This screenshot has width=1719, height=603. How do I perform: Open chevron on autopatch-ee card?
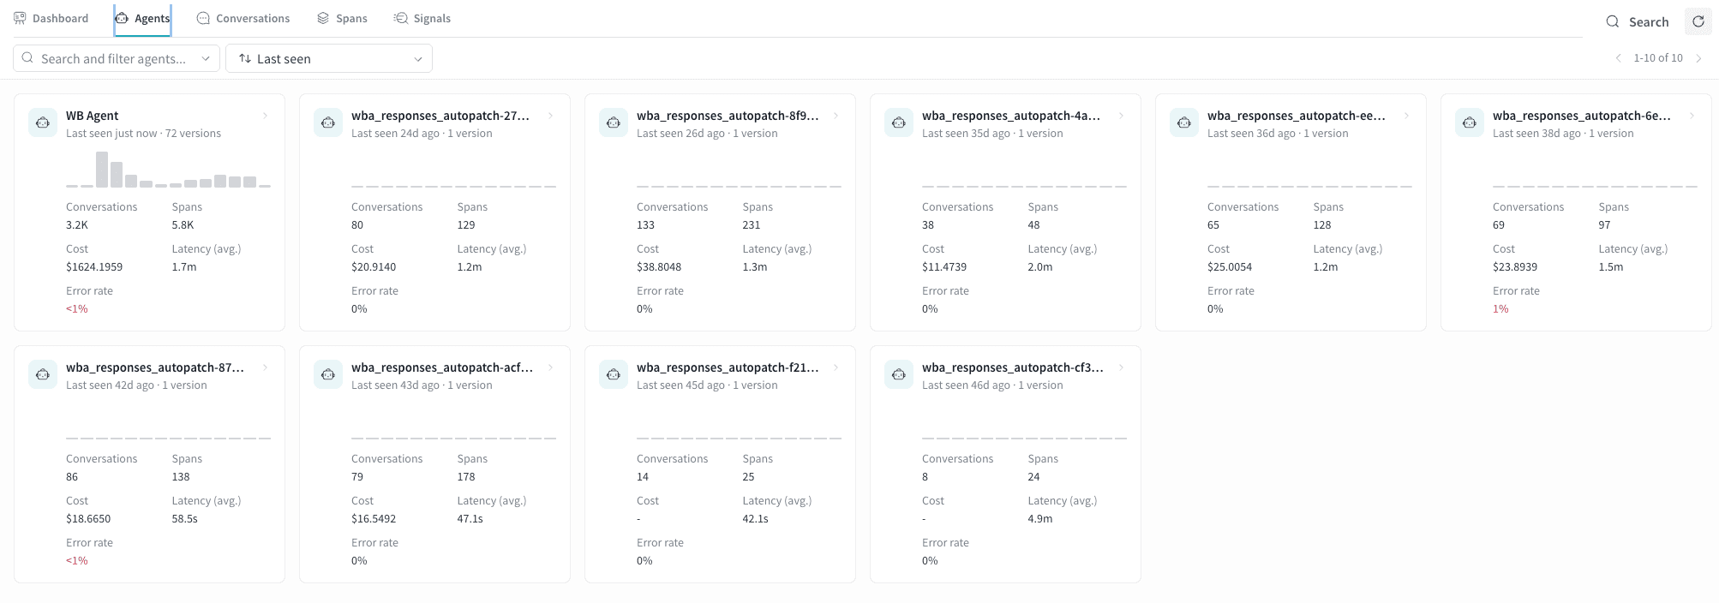click(x=1407, y=116)
